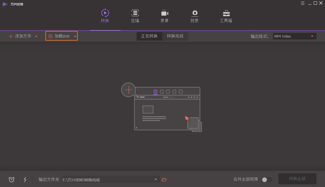Switch to the 压缩 (Compress) module icon

point(135,13)
